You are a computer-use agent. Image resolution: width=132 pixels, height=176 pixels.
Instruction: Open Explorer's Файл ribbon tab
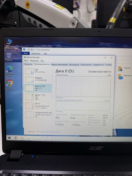[x=26, y=53]
